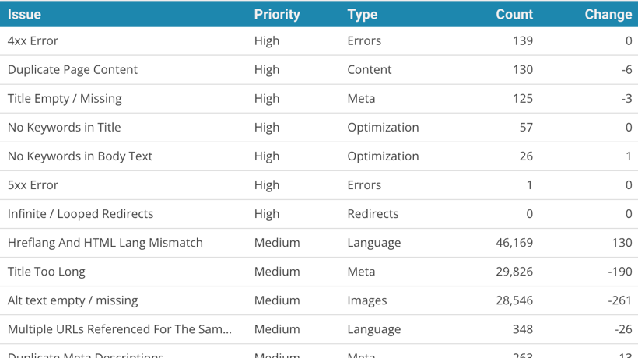The image size is (638, 358).
Task: Open the 5xx Error issue
Action: tap(33, 184)
